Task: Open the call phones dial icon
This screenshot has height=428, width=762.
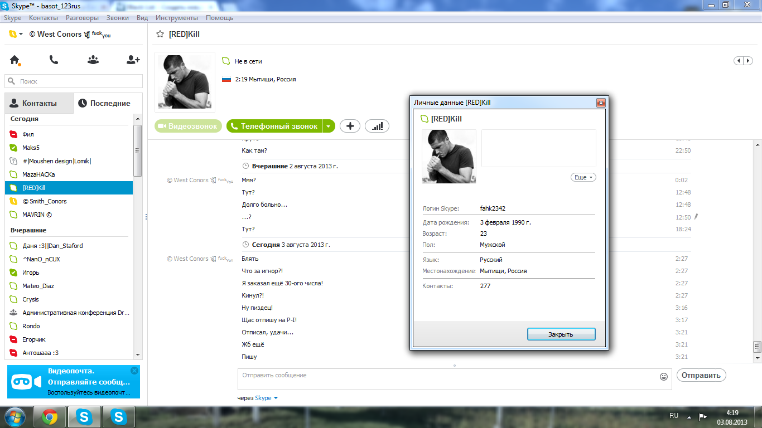Action: click(54, 60)
